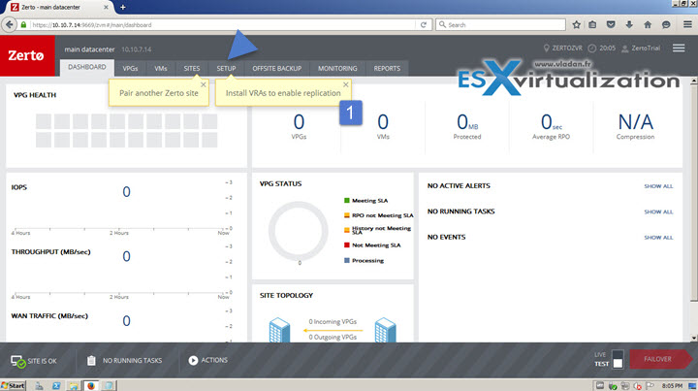Show all events
Screen dimensions: 698x391
coord(658,238)
